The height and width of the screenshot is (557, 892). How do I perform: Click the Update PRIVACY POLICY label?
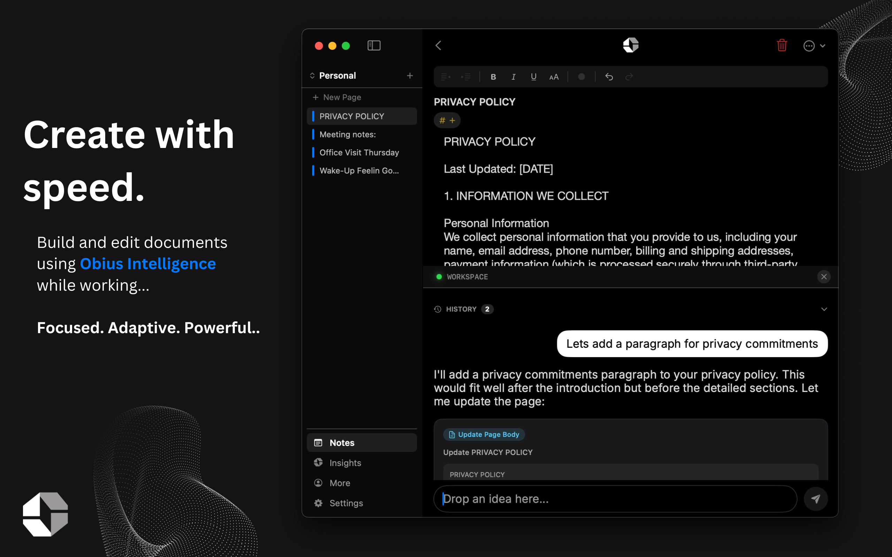point(488,452)
